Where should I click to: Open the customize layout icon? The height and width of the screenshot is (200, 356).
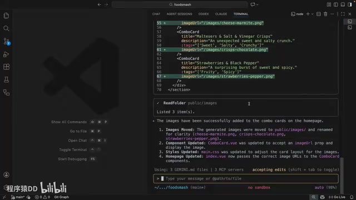click(x=329, y=4)
